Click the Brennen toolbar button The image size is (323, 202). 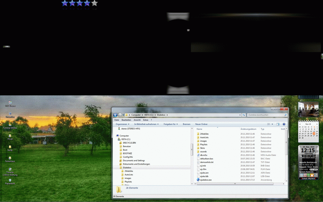point(187,124)
